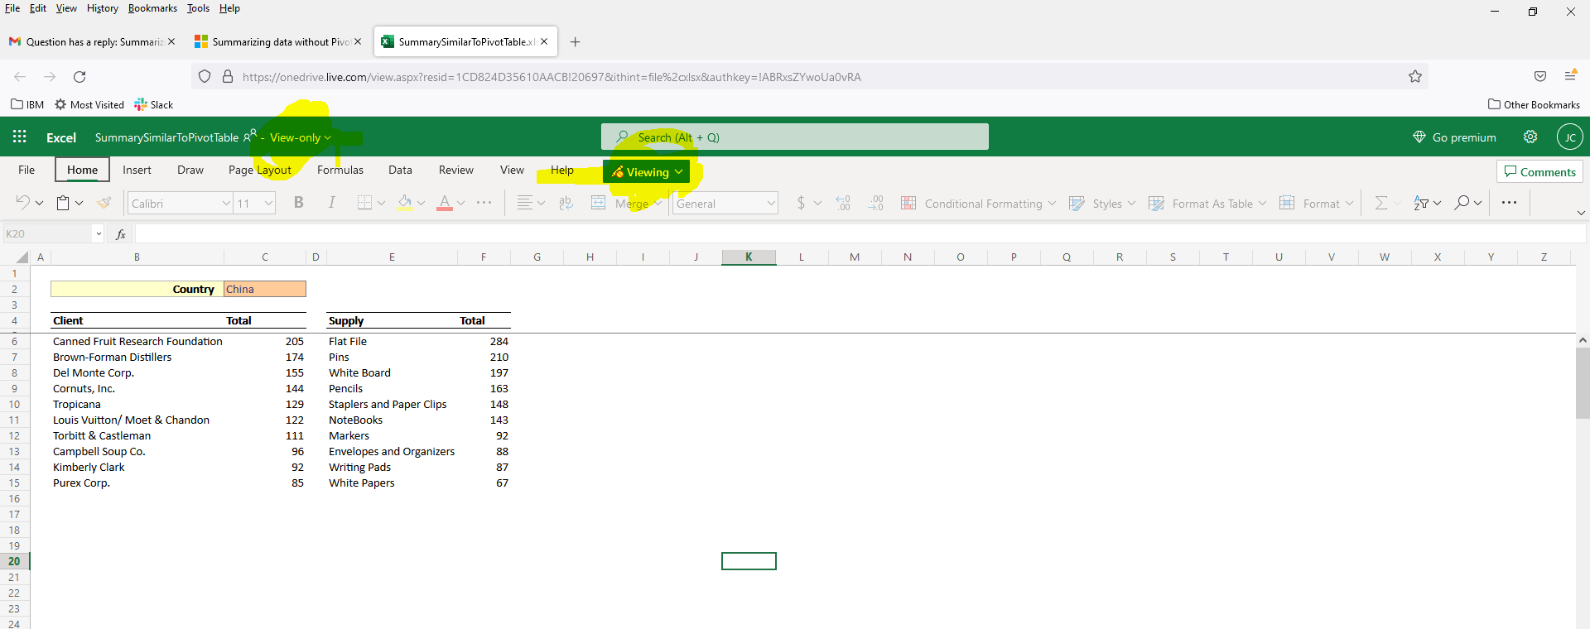Click the vertical scrollbar up arrow

(x=1583, y=340)
